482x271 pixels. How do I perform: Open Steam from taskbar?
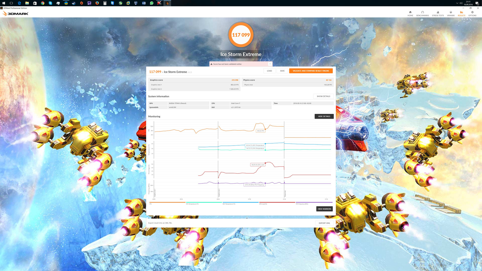point(74,3)
